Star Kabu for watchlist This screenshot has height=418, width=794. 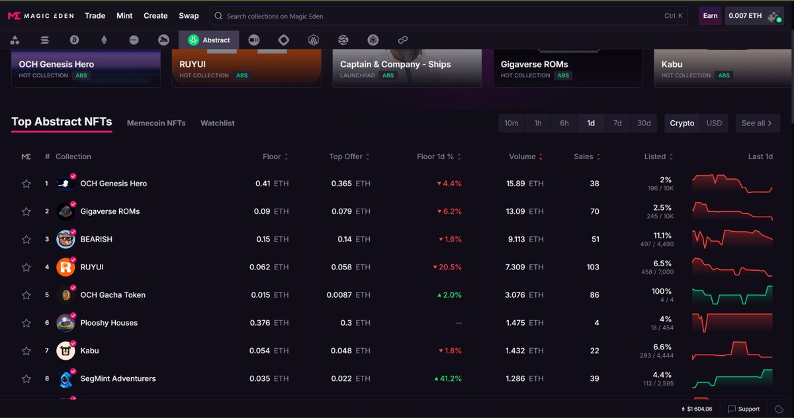point(26,351)
